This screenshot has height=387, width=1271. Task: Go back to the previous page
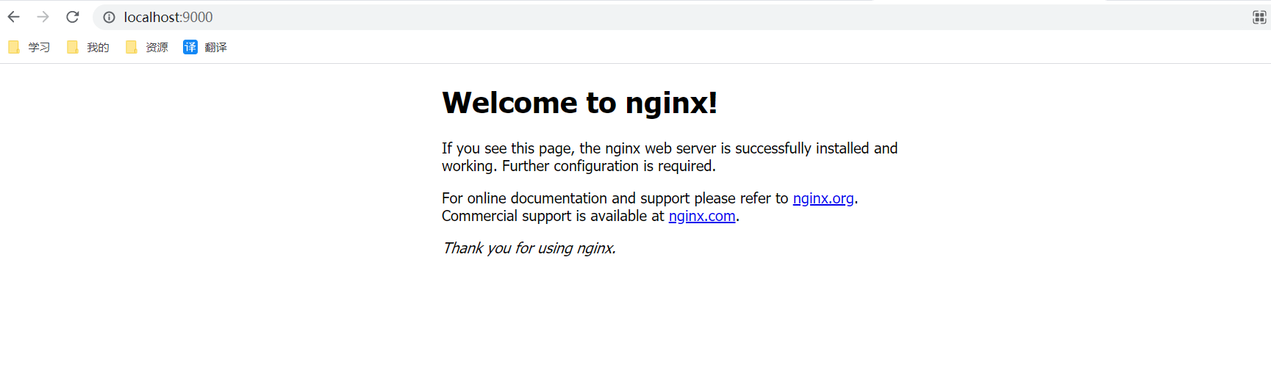pos(14,17)
